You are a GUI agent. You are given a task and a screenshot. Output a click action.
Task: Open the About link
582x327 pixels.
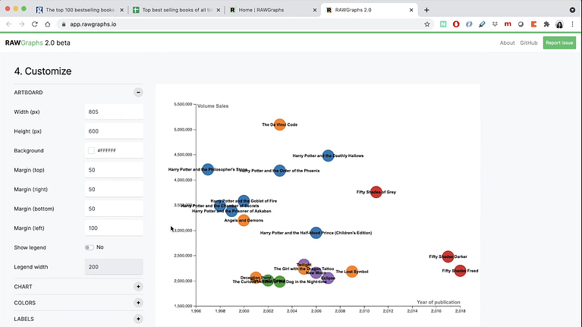507,43
